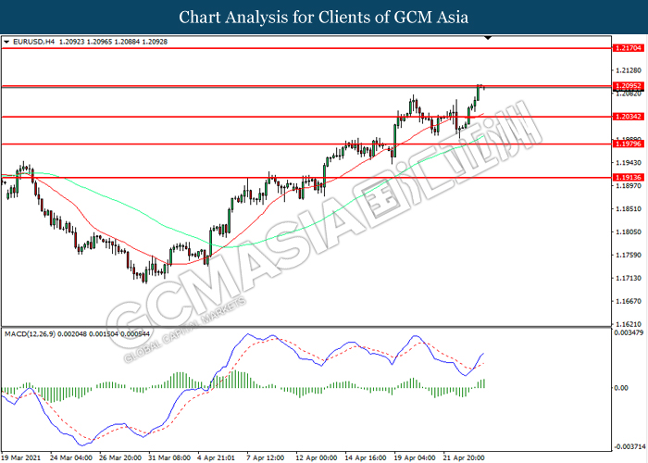Click the 14 Apr 16:00 time label
648x463 pixels.
tap(366, 457)
